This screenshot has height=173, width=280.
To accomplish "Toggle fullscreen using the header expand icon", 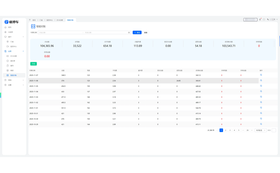I will point(264,20).
